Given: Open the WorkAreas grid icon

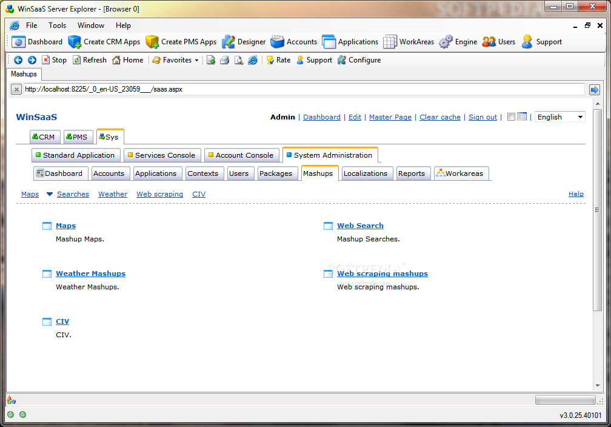Looking at the screenshot, I should 390,42.
